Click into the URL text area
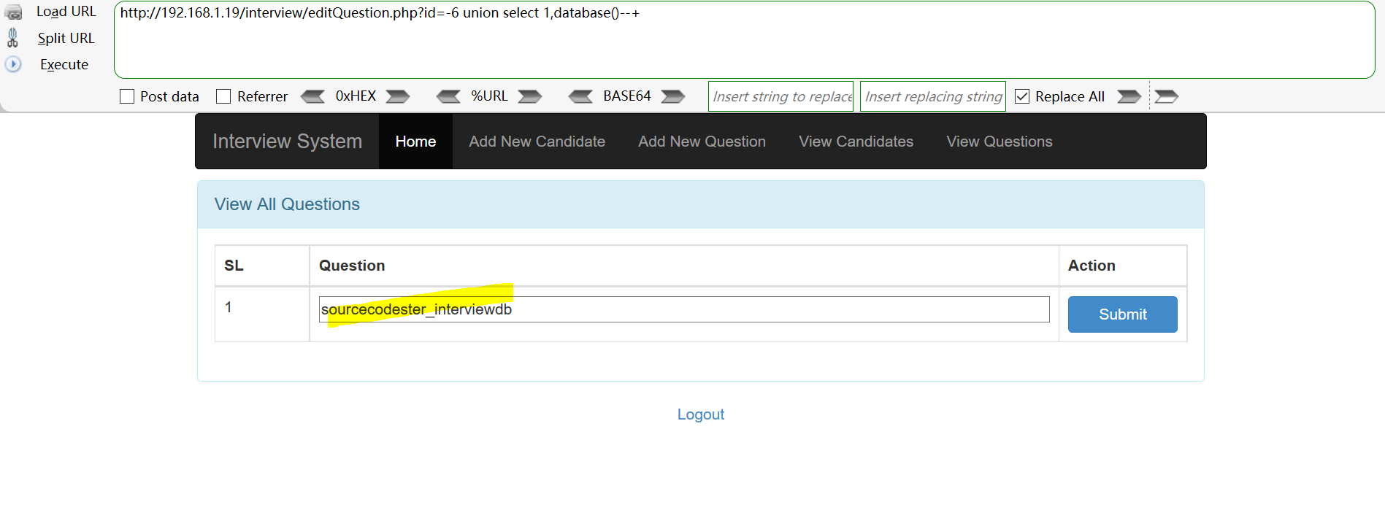Screen dimensions: 1385x518 [745, 39]
